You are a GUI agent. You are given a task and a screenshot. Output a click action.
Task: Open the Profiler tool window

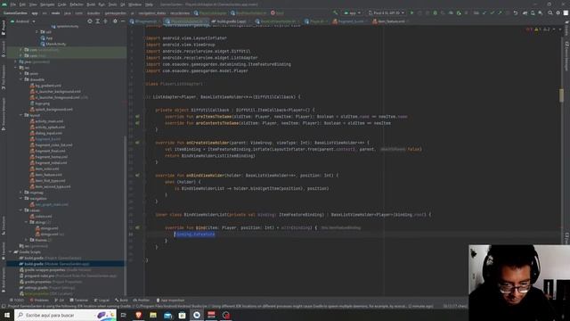[x=142, y=300]
